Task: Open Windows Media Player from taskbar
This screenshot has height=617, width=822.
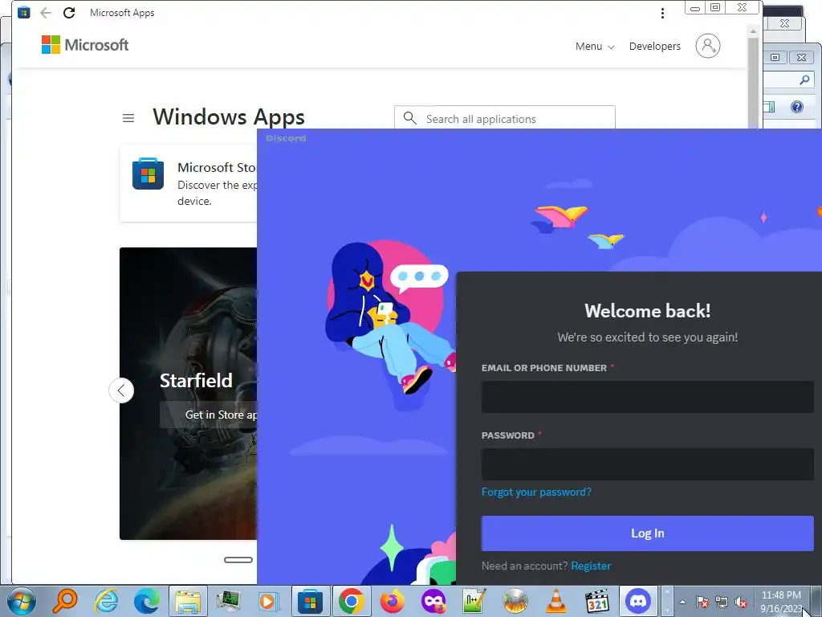Action: 269,601
